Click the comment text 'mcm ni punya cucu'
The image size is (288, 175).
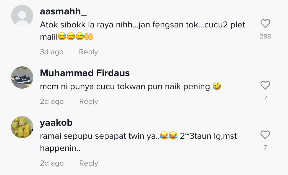click(77, 86)
